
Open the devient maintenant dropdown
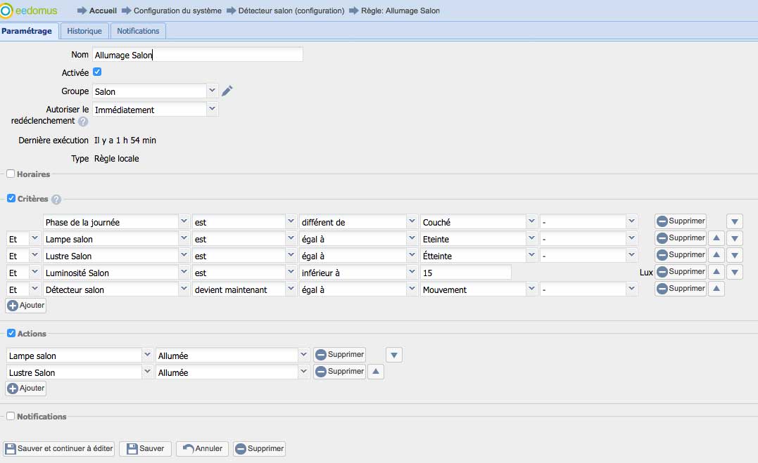(x=291, y=289)
